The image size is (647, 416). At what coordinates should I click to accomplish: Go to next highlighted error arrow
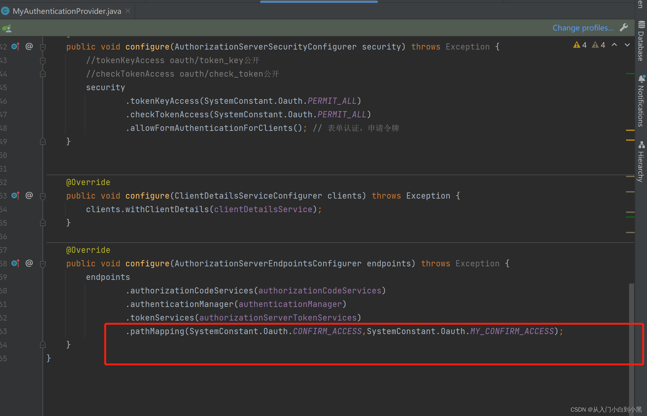(x=627, y=45)
